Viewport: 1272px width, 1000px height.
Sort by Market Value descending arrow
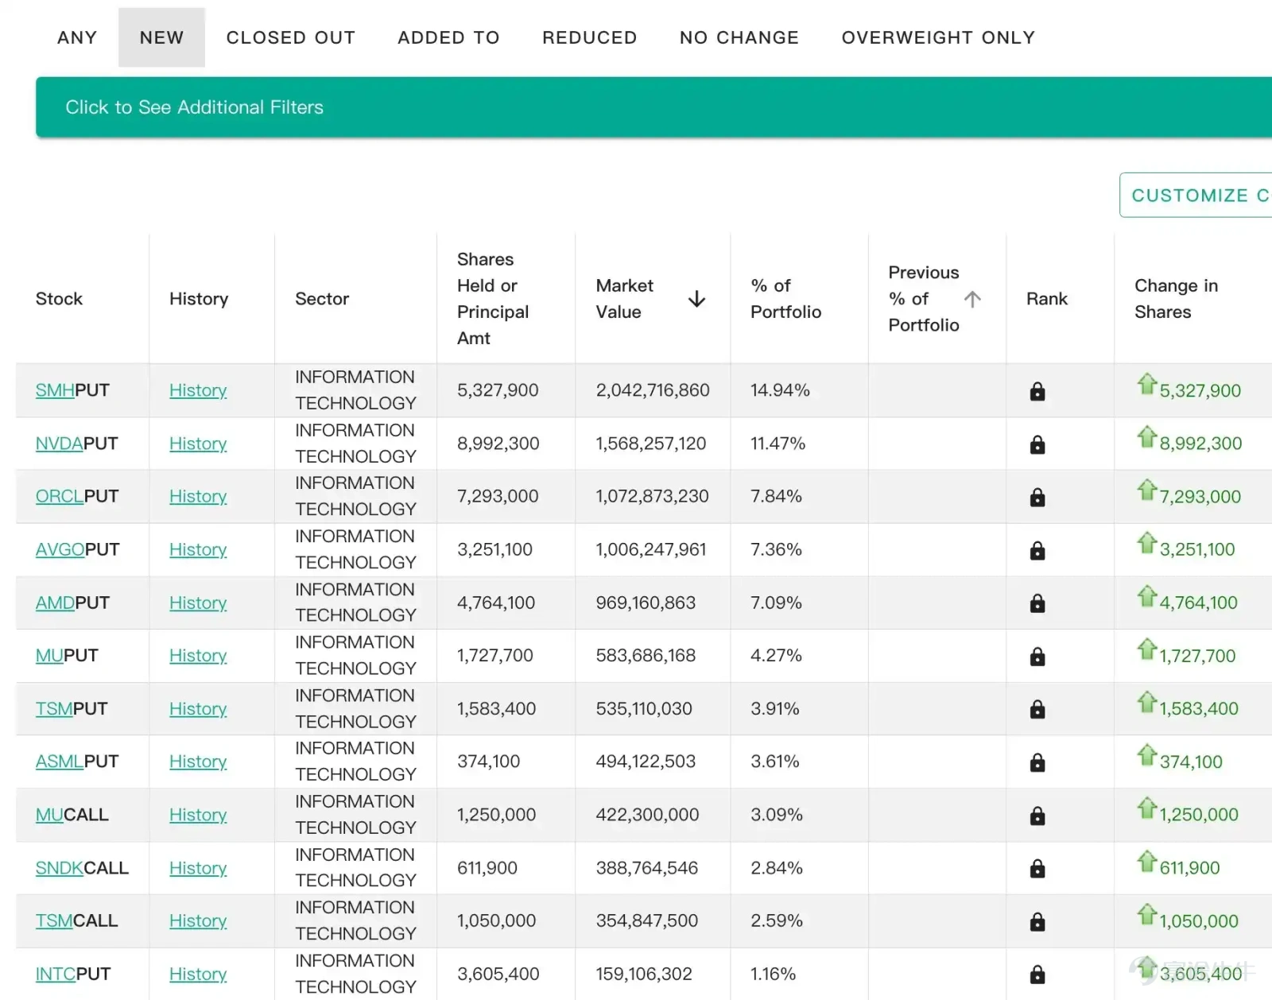coord(696,299)
